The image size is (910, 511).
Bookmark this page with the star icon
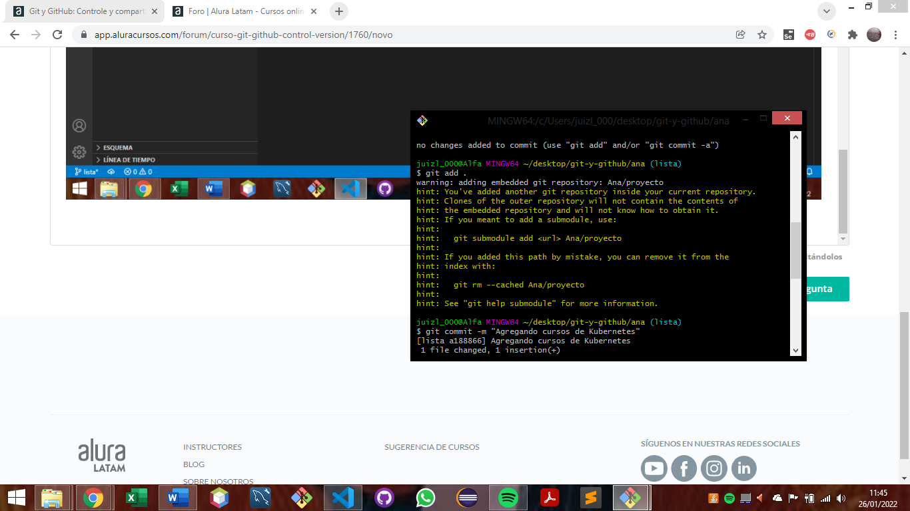click(762, 35)
